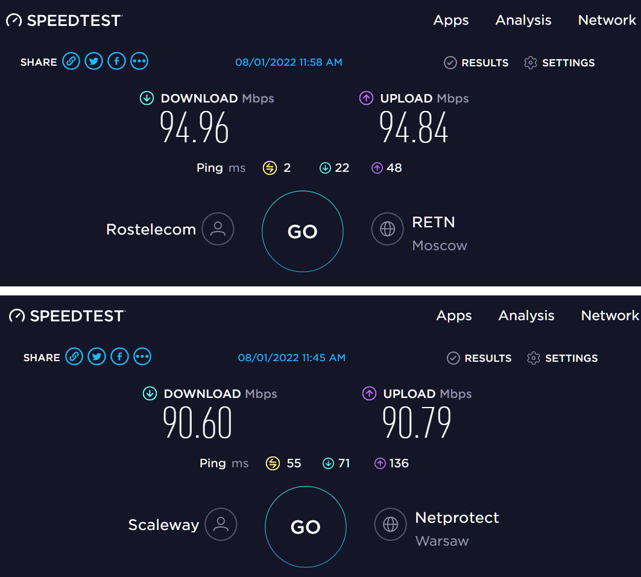
Task: Click the globe icon beside RETN Moscow
Action: point(388,229)
